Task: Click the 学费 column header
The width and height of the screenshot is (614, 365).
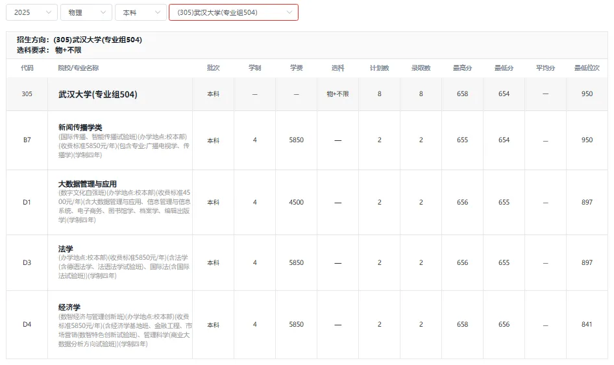Action: tap(296, 68)
